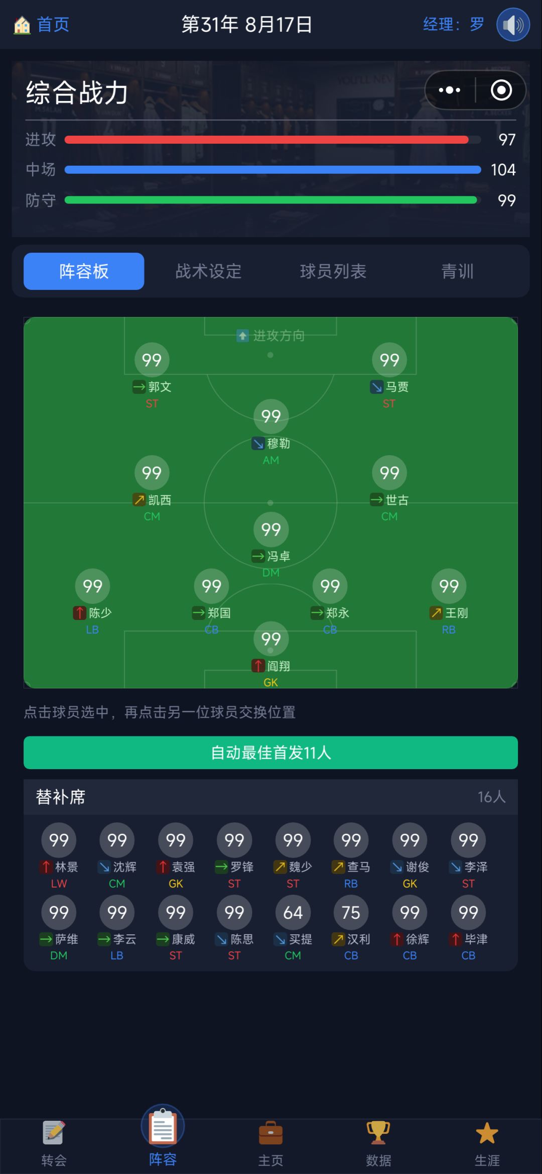Tap the circular close target icon
542x1174 pixels.
pyautogui.click(x=501, y=90)
